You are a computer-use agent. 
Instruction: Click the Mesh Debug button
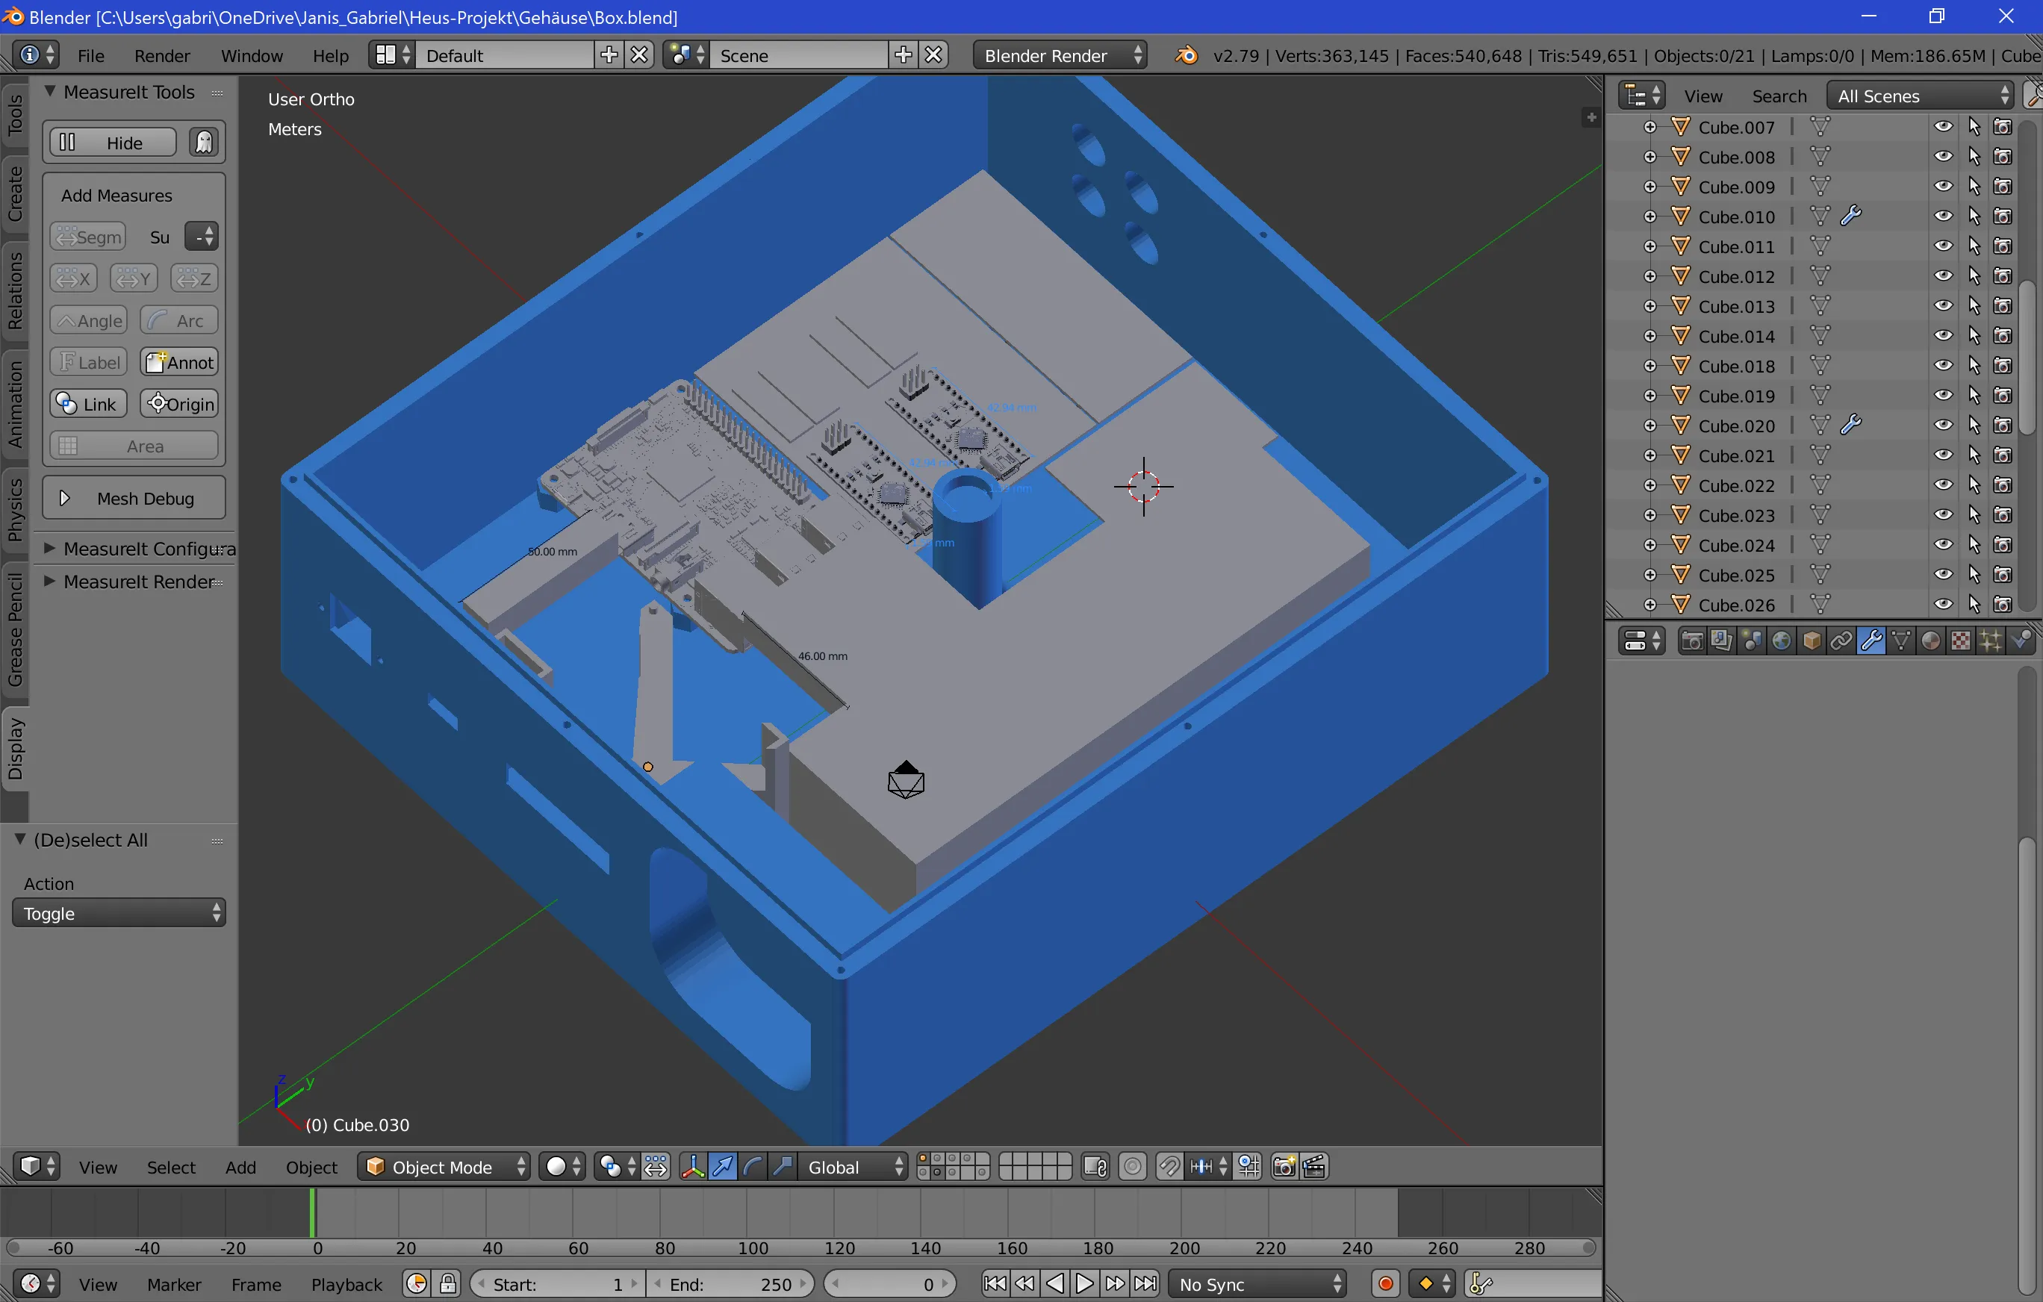pos(133,498)
